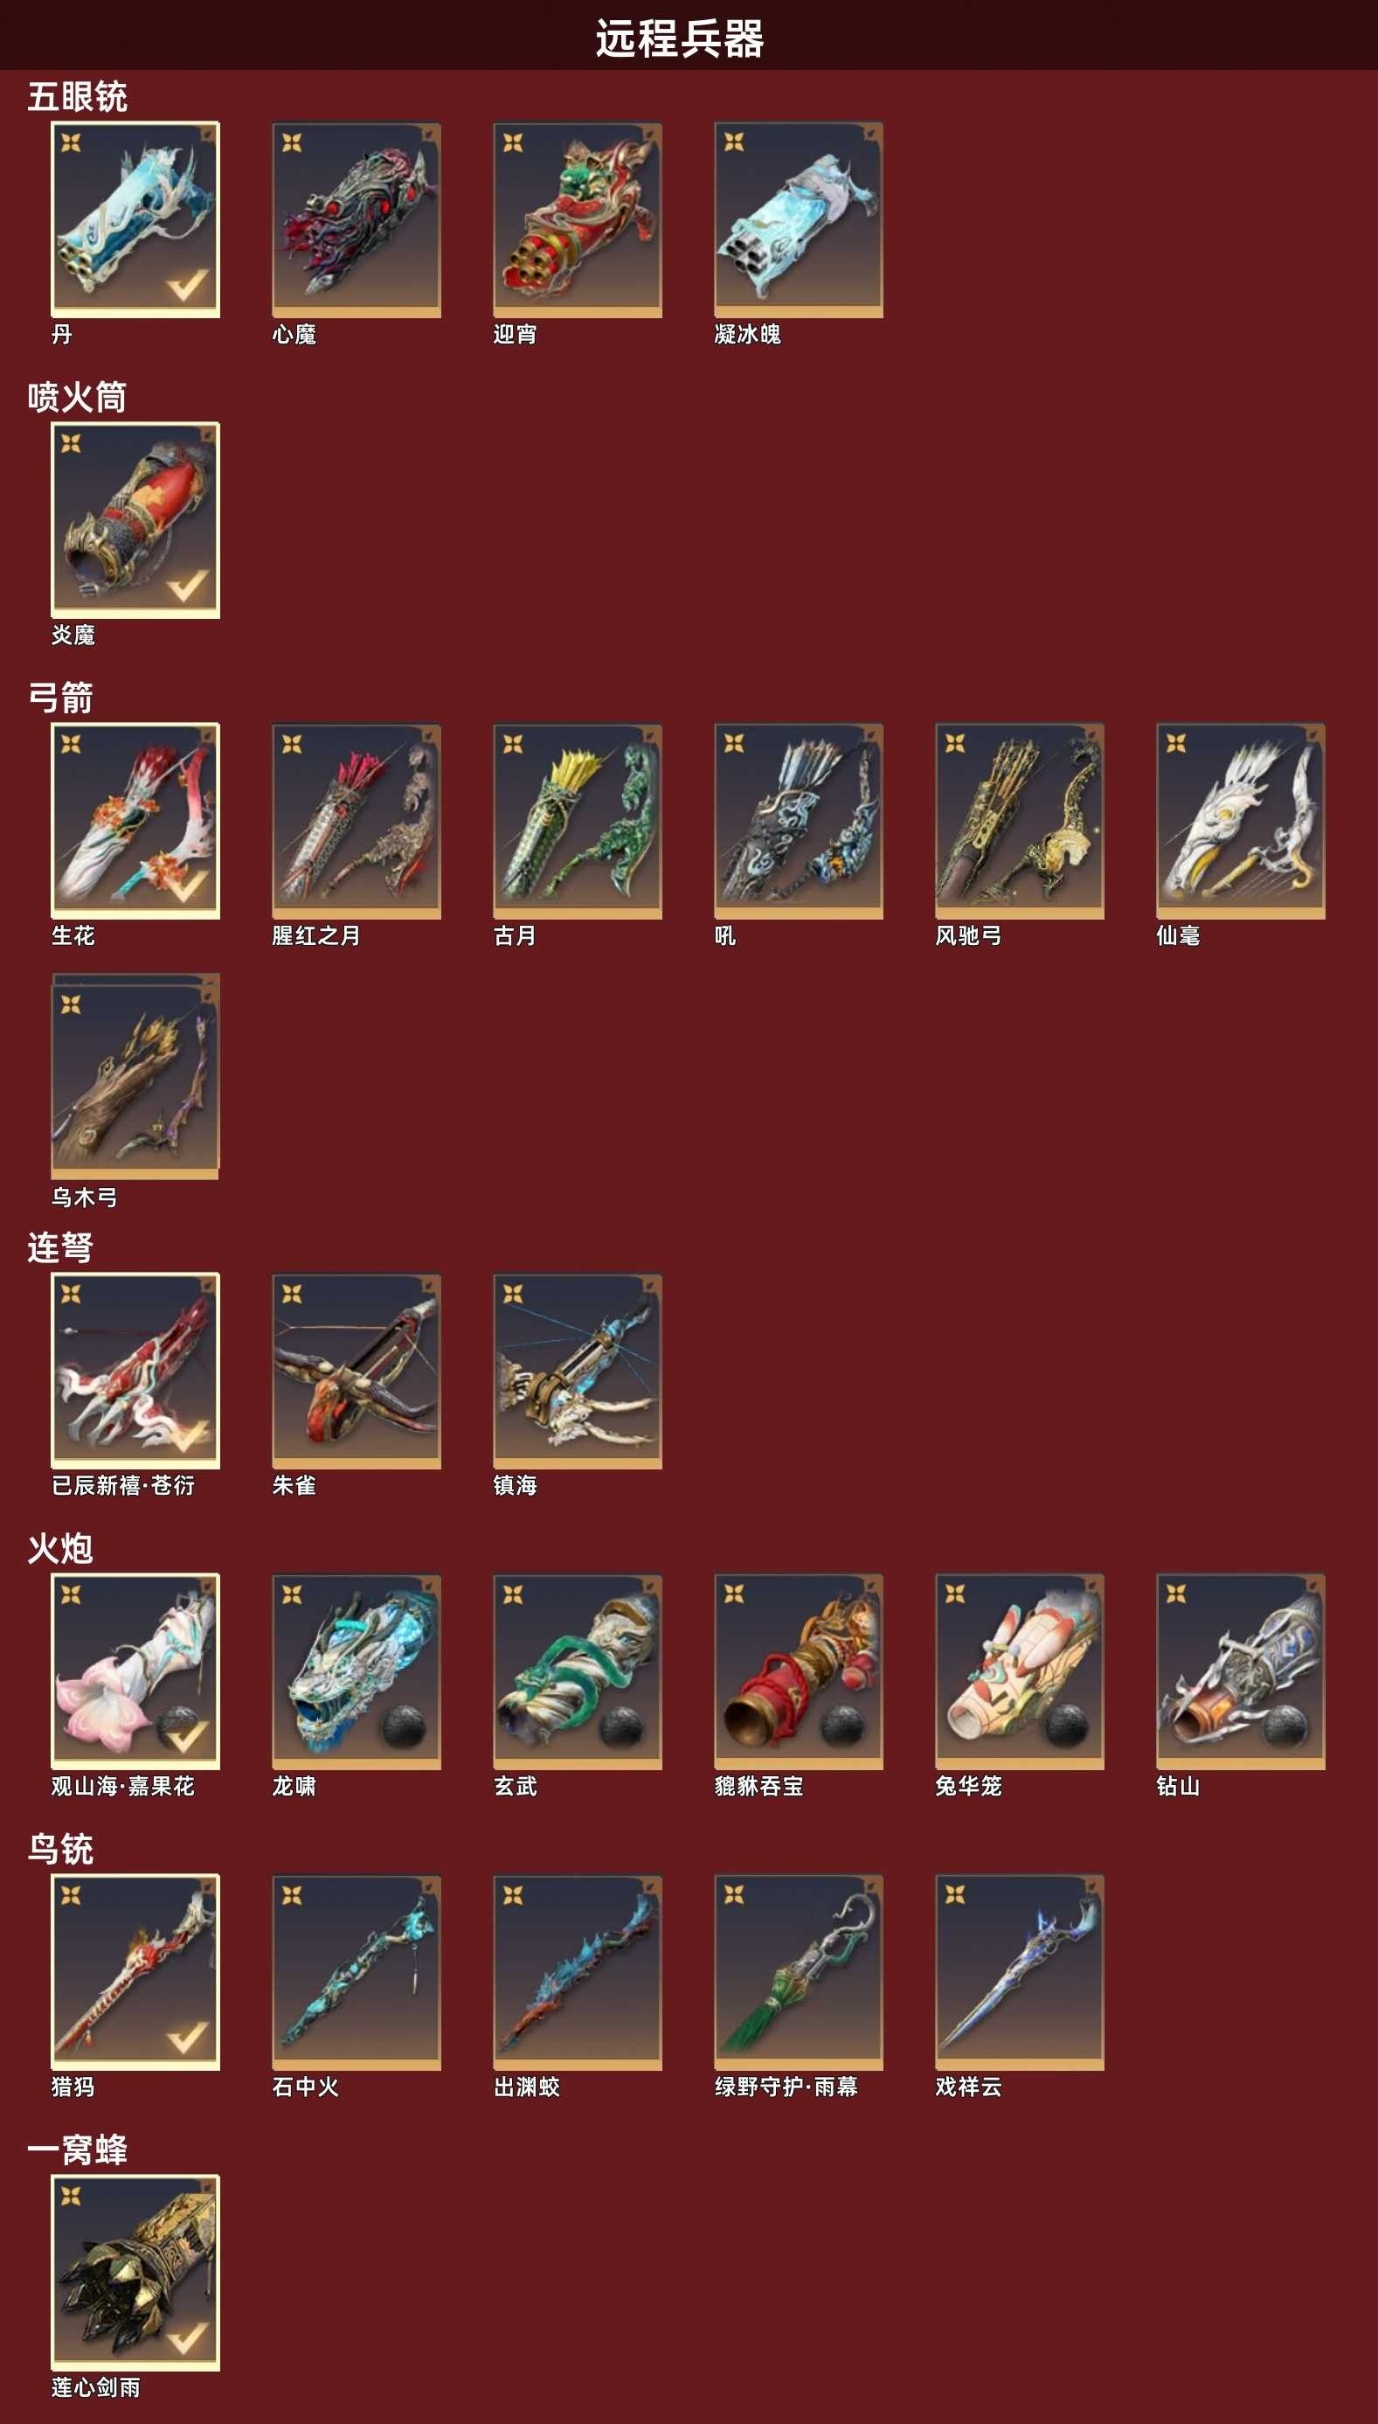
Task: Select the 石中火 musket skin
Action: (x=356, y=1971)
